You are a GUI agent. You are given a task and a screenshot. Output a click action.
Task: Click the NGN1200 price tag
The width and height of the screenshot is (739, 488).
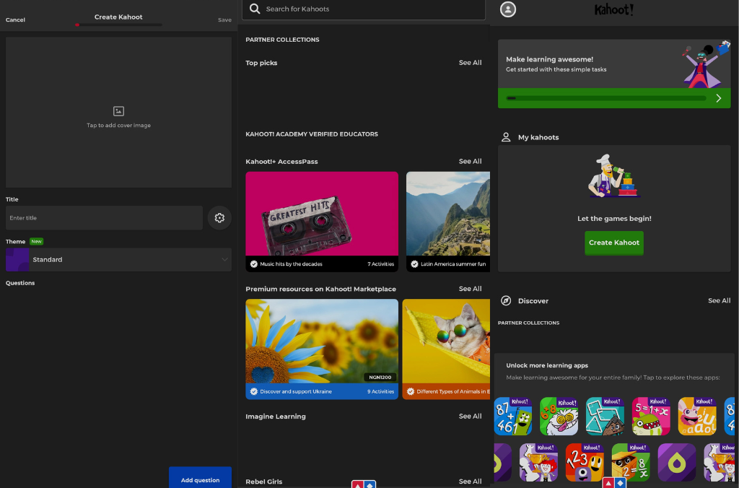click(x=380, y=378)
